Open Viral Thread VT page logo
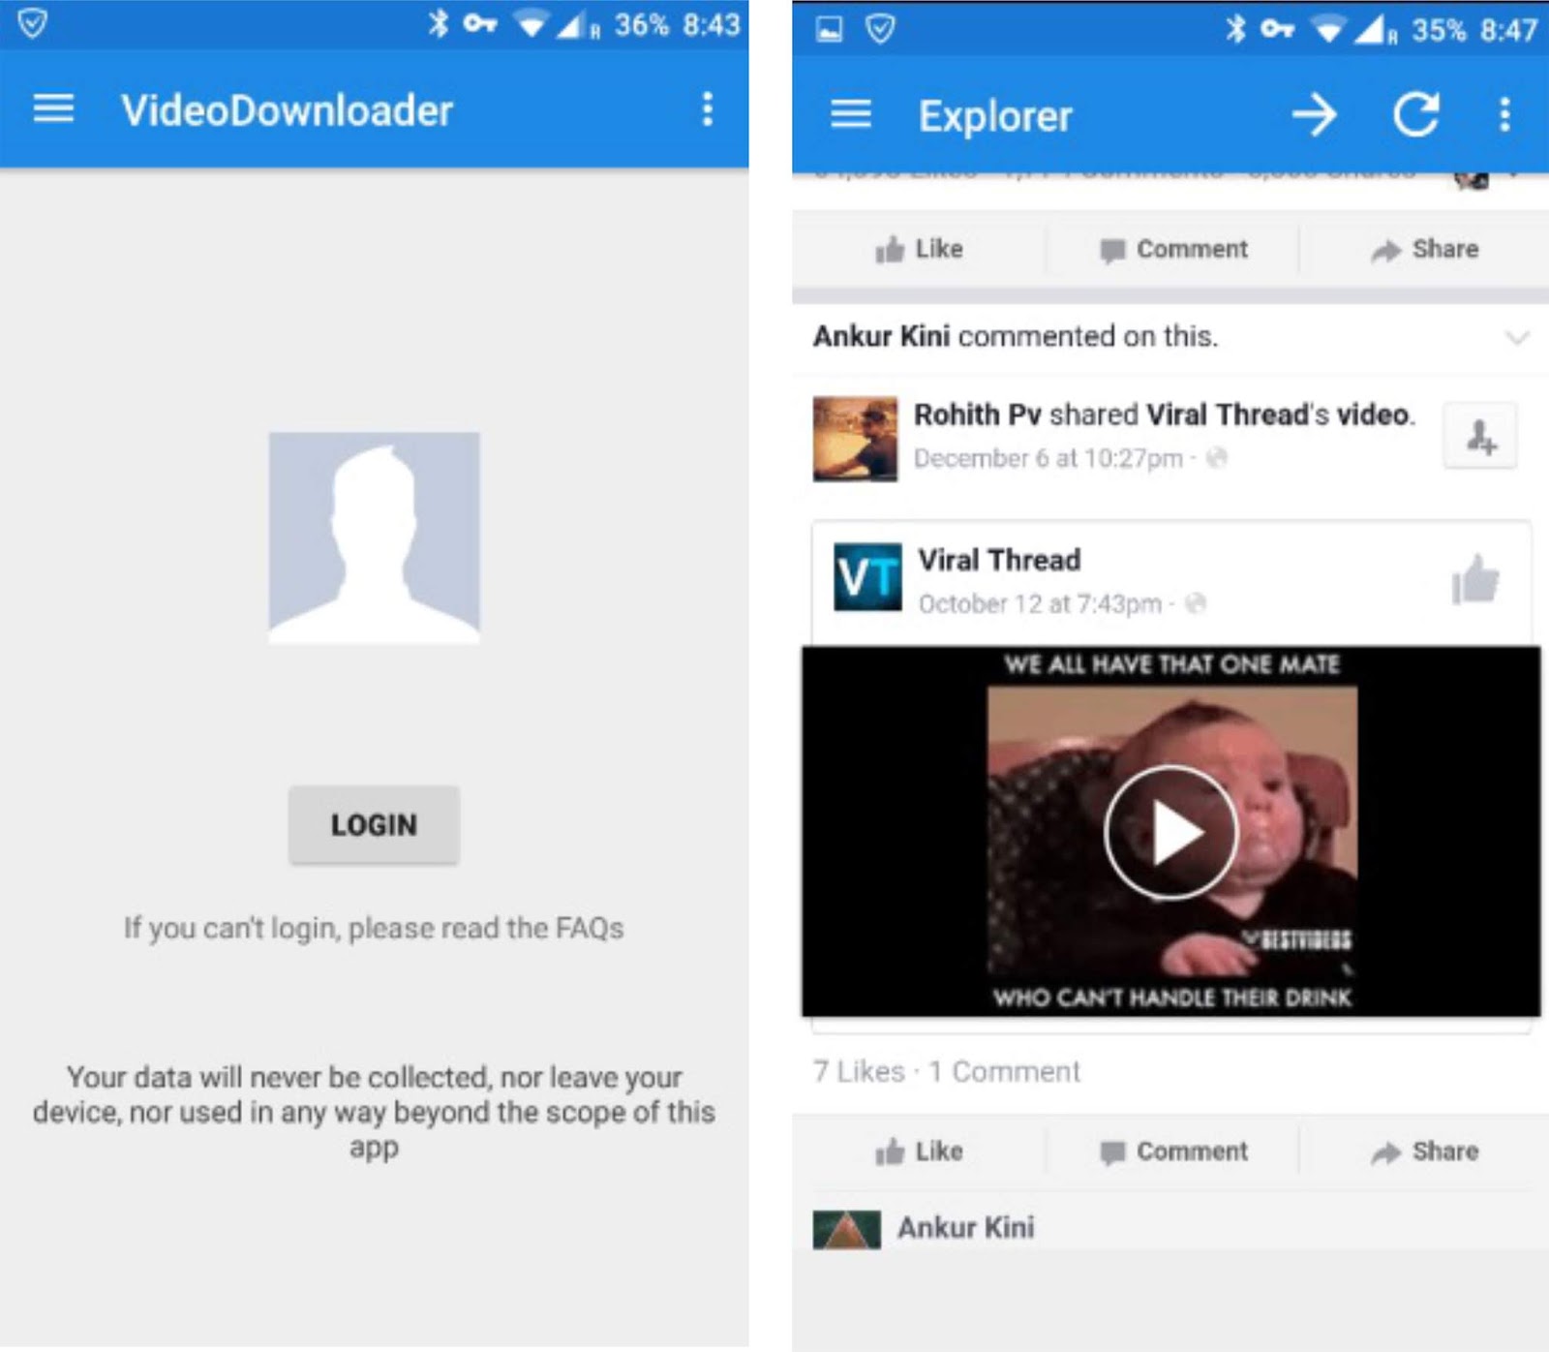 click(867, 577)
